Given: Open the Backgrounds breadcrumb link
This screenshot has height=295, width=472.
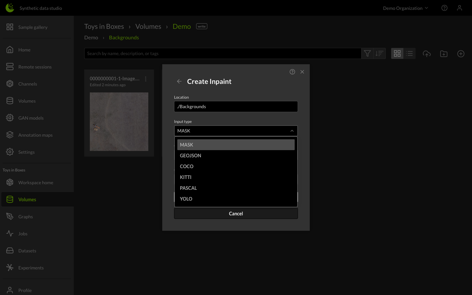Looking at the screenshot, I should click(x=124, y=37).
